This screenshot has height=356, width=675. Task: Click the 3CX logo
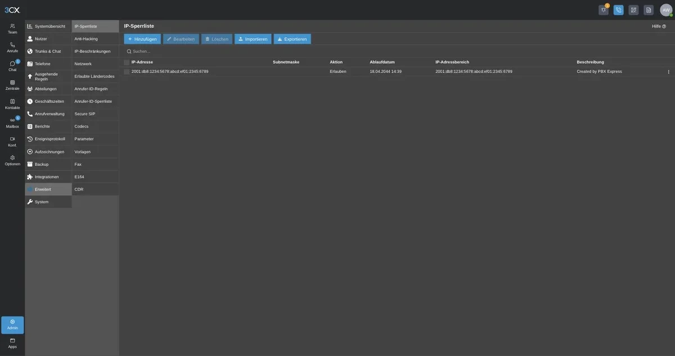click(12, 10)
